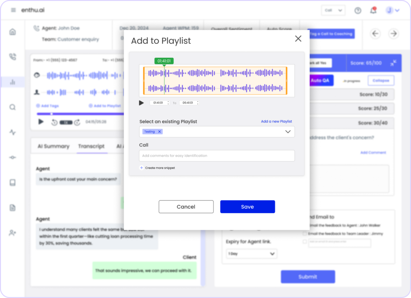Go to Home in the sidebar

(x=12, y=32)
